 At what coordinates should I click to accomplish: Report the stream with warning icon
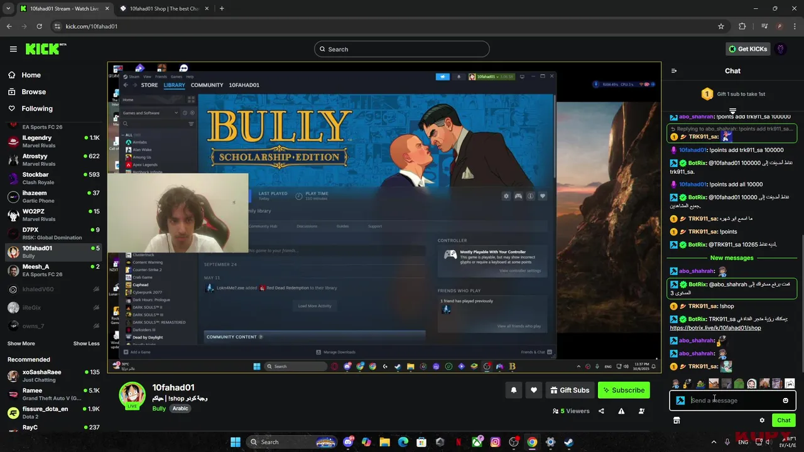[x=621, y=411]
